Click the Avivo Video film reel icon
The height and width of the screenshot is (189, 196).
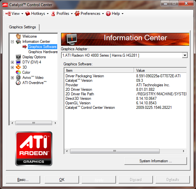coord(18,78)
